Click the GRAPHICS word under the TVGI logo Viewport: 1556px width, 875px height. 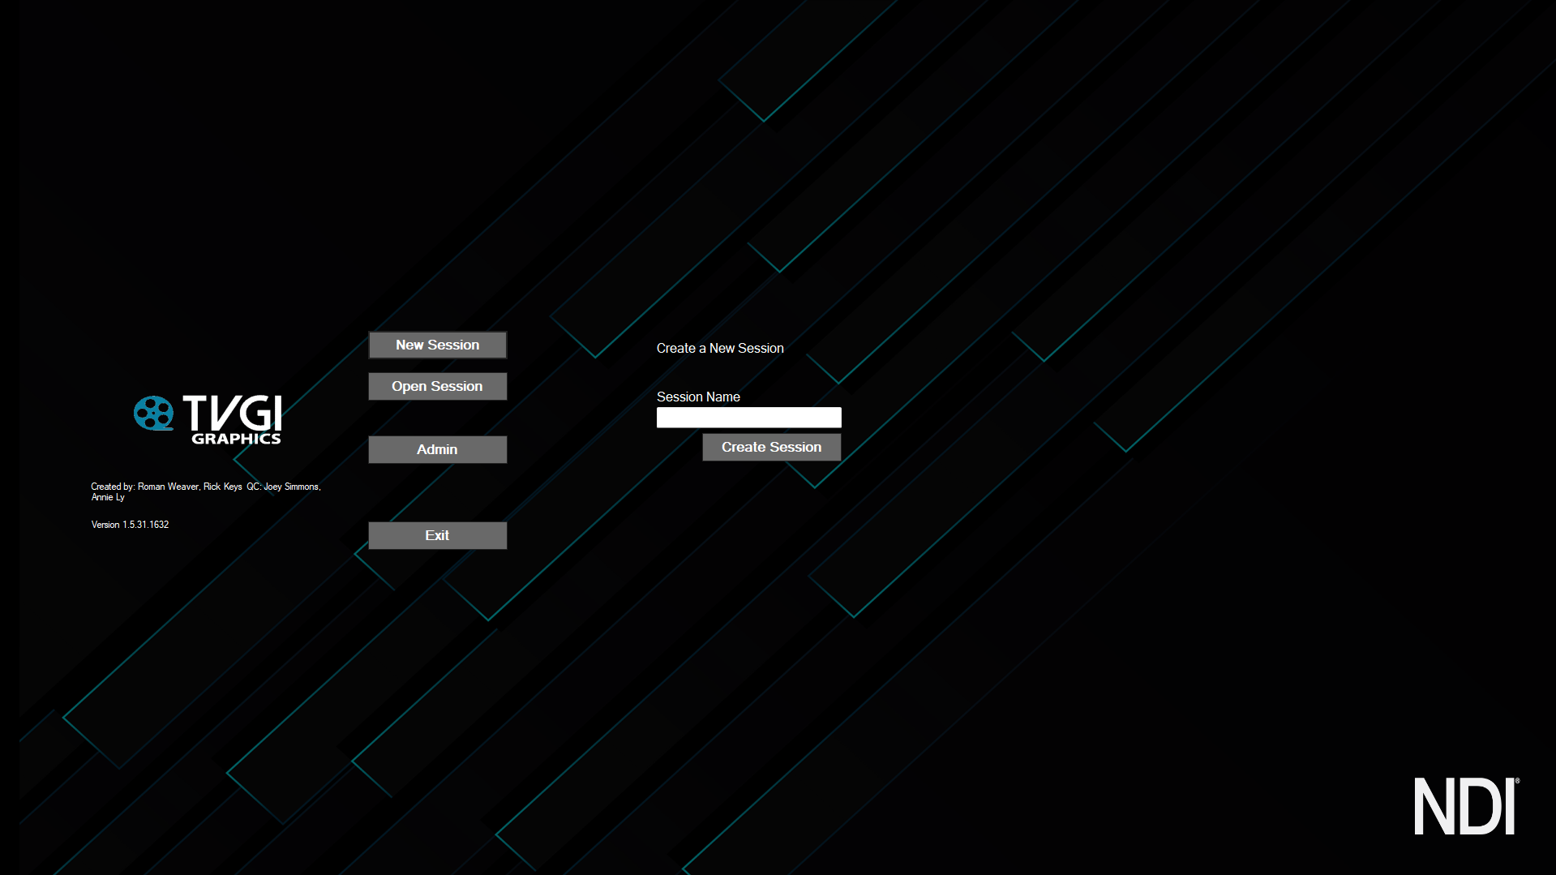point(236,439)
